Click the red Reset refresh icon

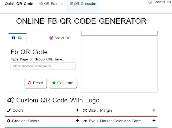30,83
